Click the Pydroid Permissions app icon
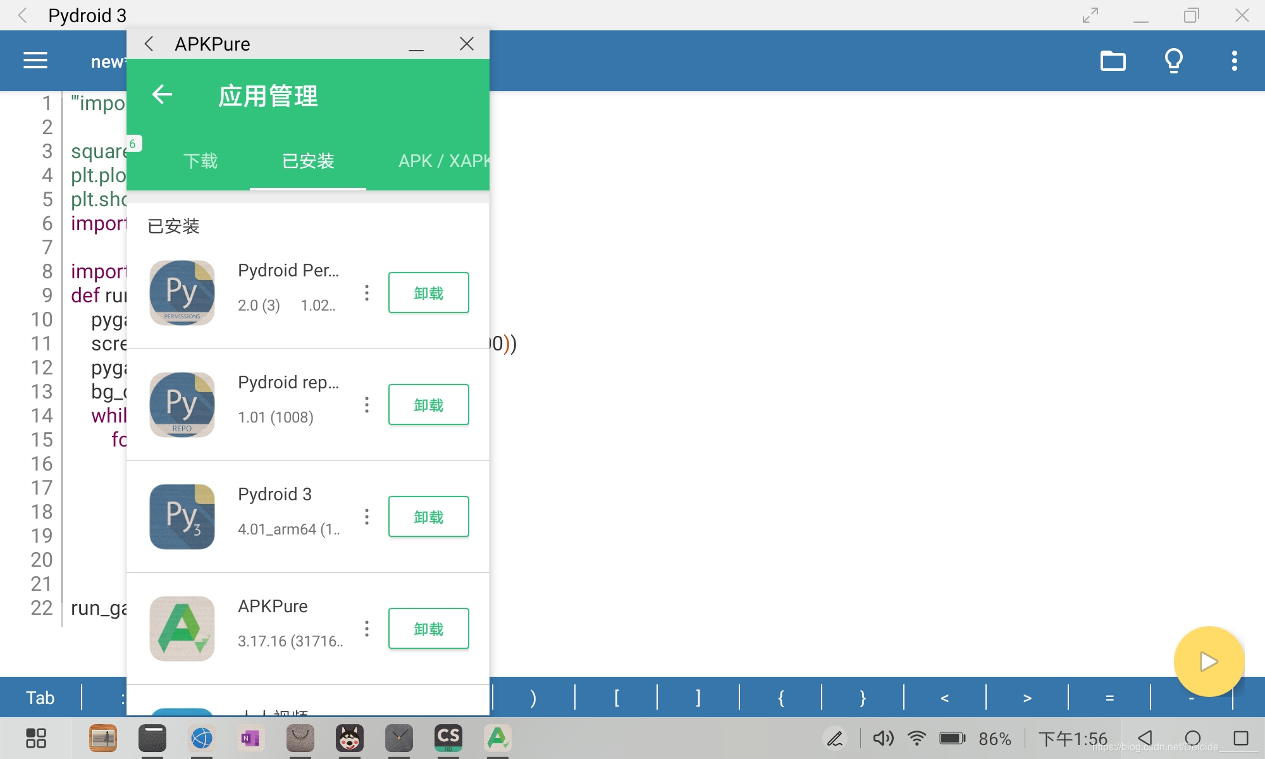Image resolution: width=1265 pixels, height=759 pixels. pos(182,293)
